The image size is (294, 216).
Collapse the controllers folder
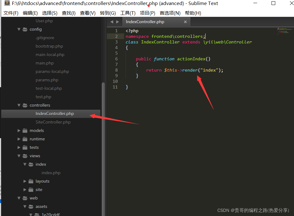(19, 105)
